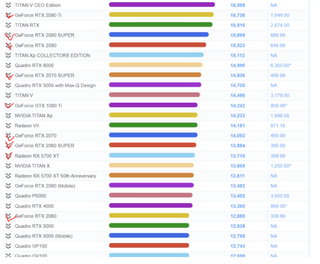Click price 499.99 for RTX 2070 SUPER
Screen dimensions: 320x264
278,75
